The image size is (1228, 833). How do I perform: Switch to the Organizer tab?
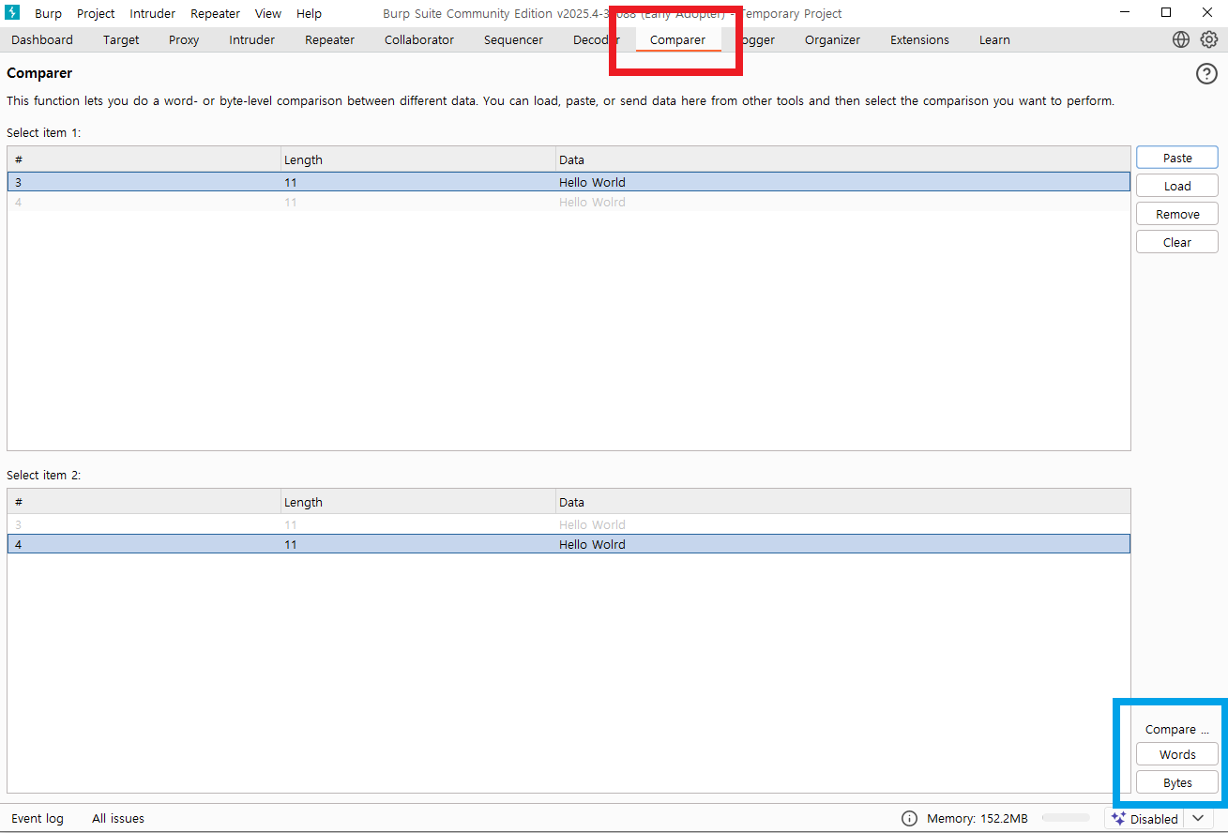click(832, 39)
